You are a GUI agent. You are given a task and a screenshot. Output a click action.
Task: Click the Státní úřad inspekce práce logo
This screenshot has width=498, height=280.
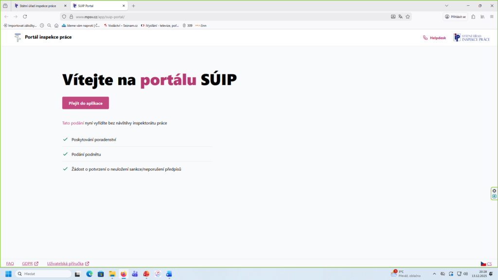point(471,37)
